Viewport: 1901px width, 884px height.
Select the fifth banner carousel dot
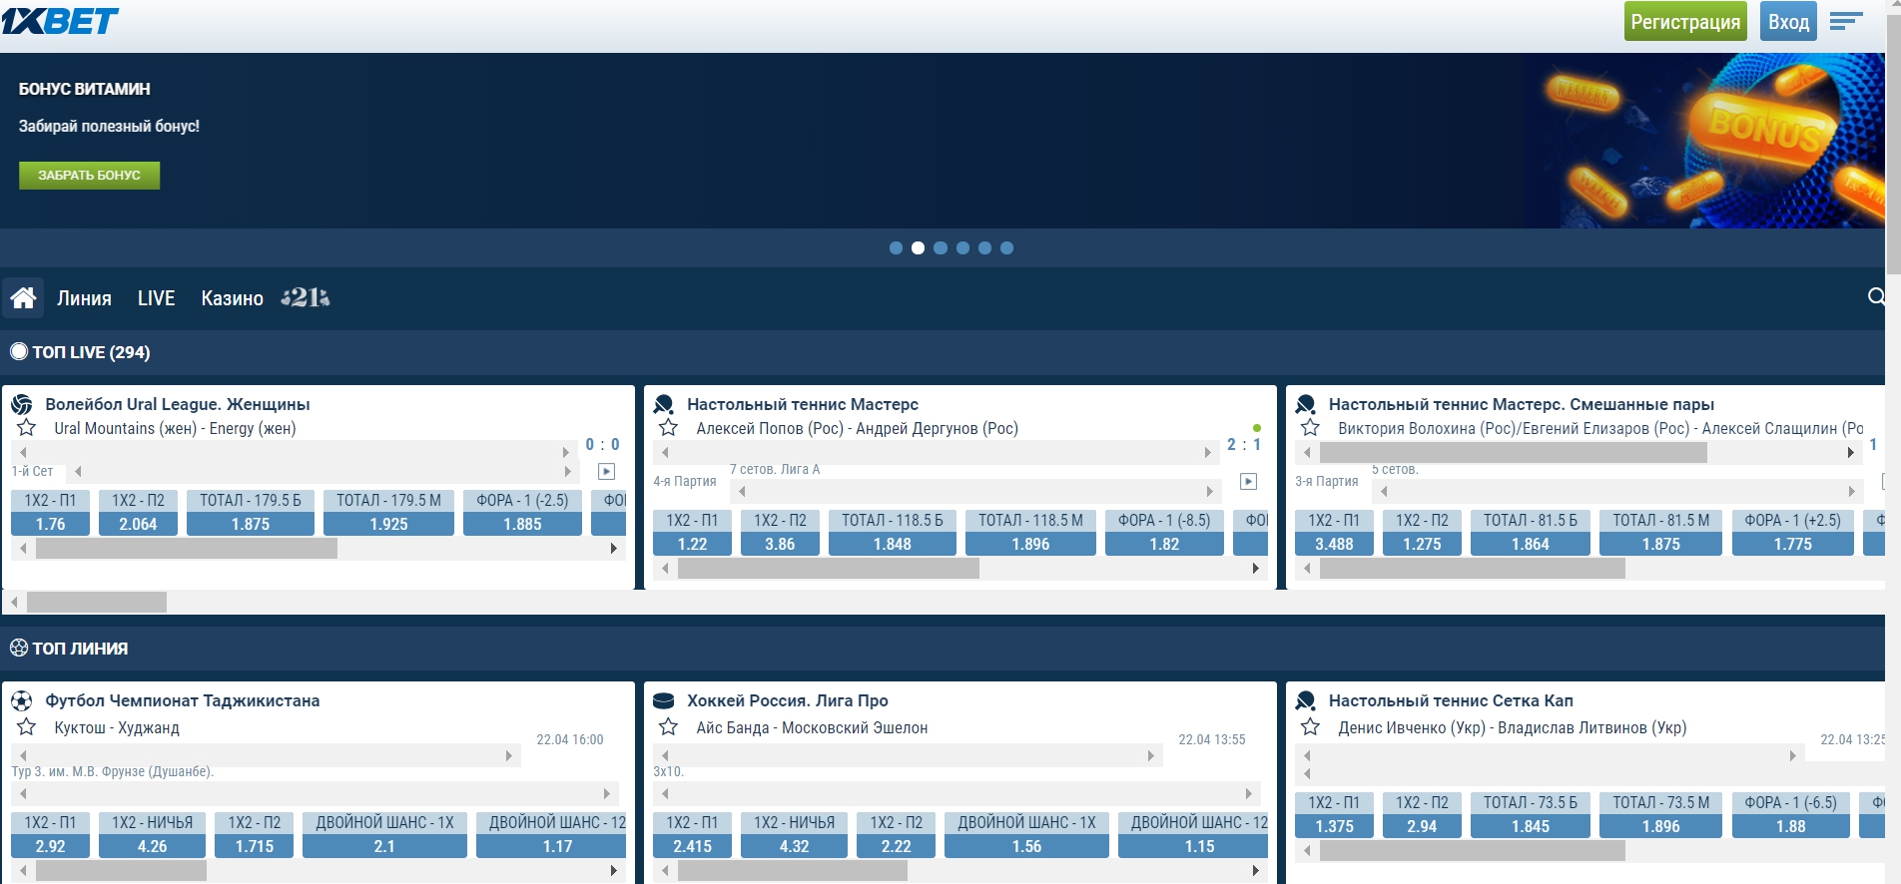click(984, 247)
